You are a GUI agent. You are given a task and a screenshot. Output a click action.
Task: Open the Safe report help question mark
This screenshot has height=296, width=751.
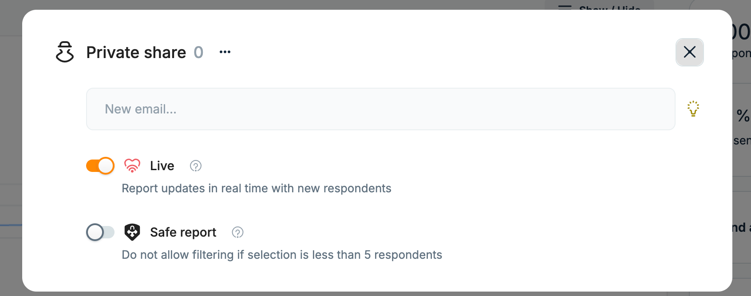[x=238, y=232]
